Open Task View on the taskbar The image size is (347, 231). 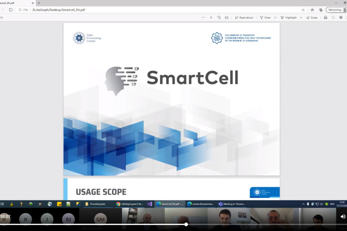point(2,204)
